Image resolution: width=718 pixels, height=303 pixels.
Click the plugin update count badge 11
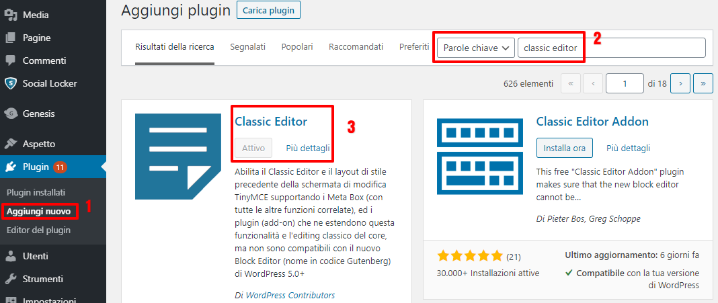(x=60, y=167)
